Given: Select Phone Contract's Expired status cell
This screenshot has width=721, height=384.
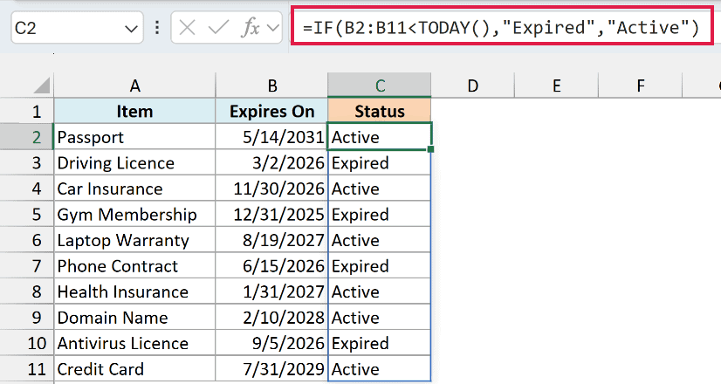Looking at the screenshot, I should (380, 266).
